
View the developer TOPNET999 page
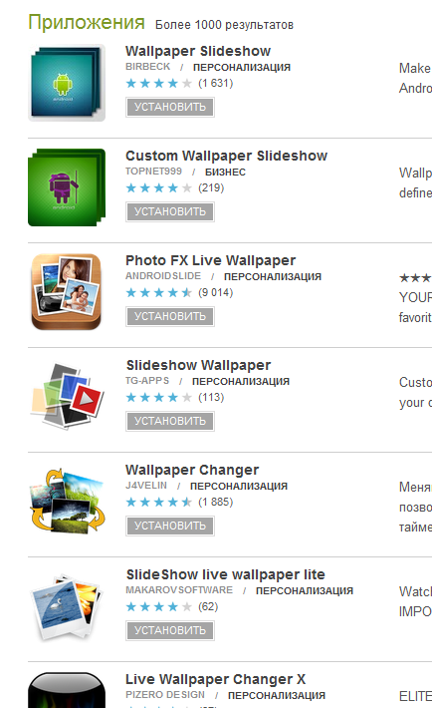(x=153, y=172)
